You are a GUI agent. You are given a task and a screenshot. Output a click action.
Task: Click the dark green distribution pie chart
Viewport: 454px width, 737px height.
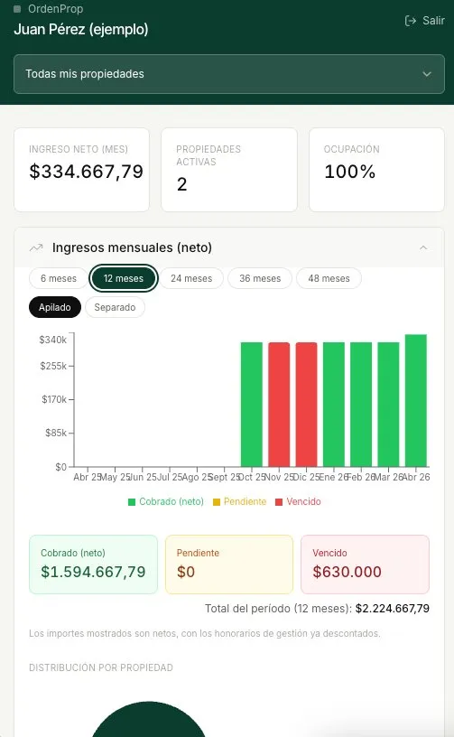pyautogui.click(x=148, y=719)
